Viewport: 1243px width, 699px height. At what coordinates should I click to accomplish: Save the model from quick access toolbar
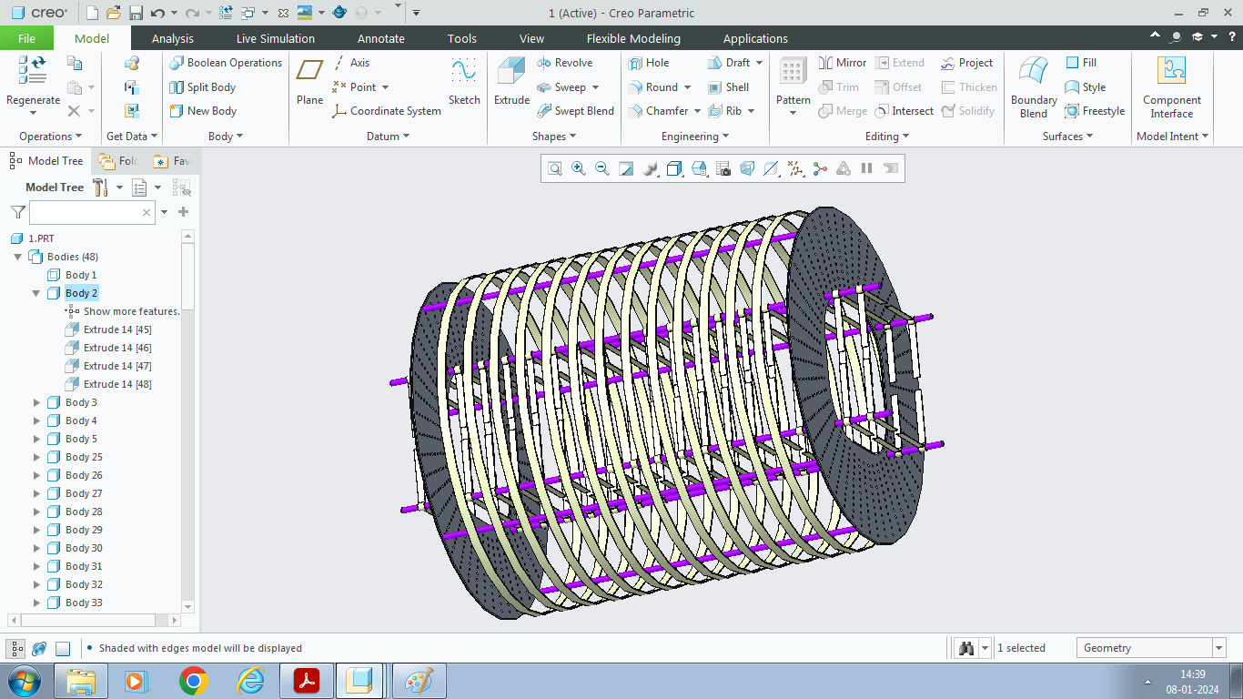136,13
